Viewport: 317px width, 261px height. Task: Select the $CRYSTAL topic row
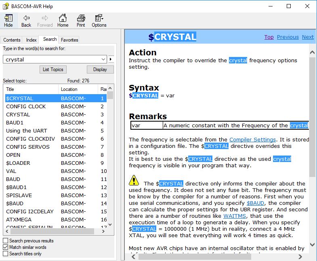click(55, 98)
